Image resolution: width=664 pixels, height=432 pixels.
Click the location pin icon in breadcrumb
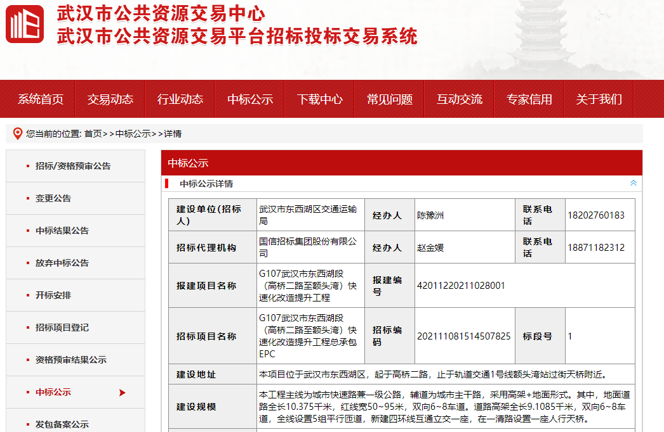(x=18, y=133)
